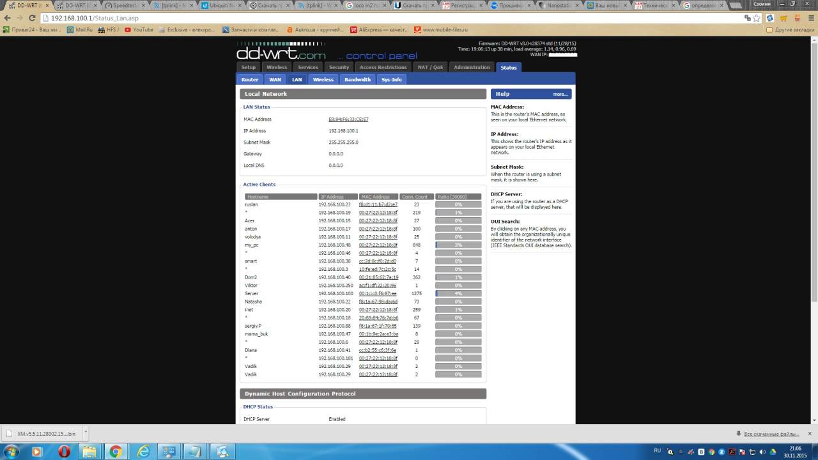Image resolution: width=818 pixels, height=460 pixels.
Task: Click the LAN IP Address value 192.168.100.1
Action: point(343,131)
